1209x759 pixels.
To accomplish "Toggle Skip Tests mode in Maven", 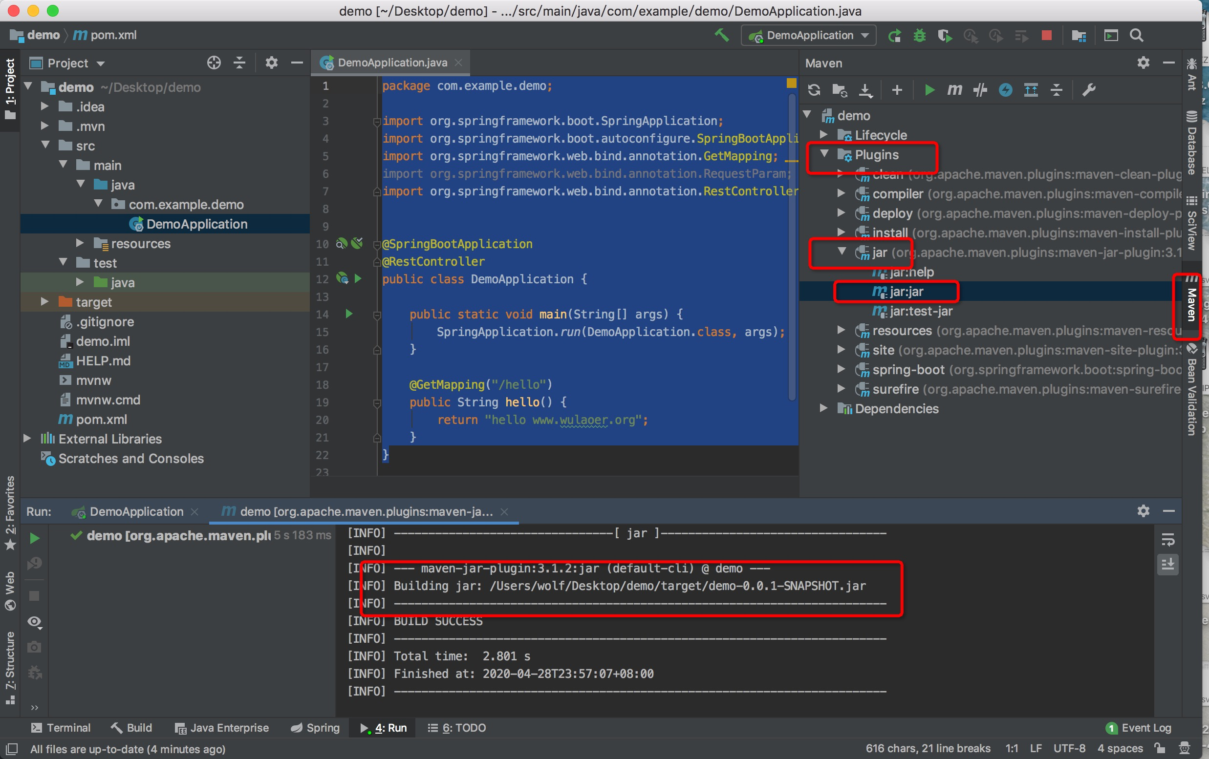I will tap(1005, 90).
